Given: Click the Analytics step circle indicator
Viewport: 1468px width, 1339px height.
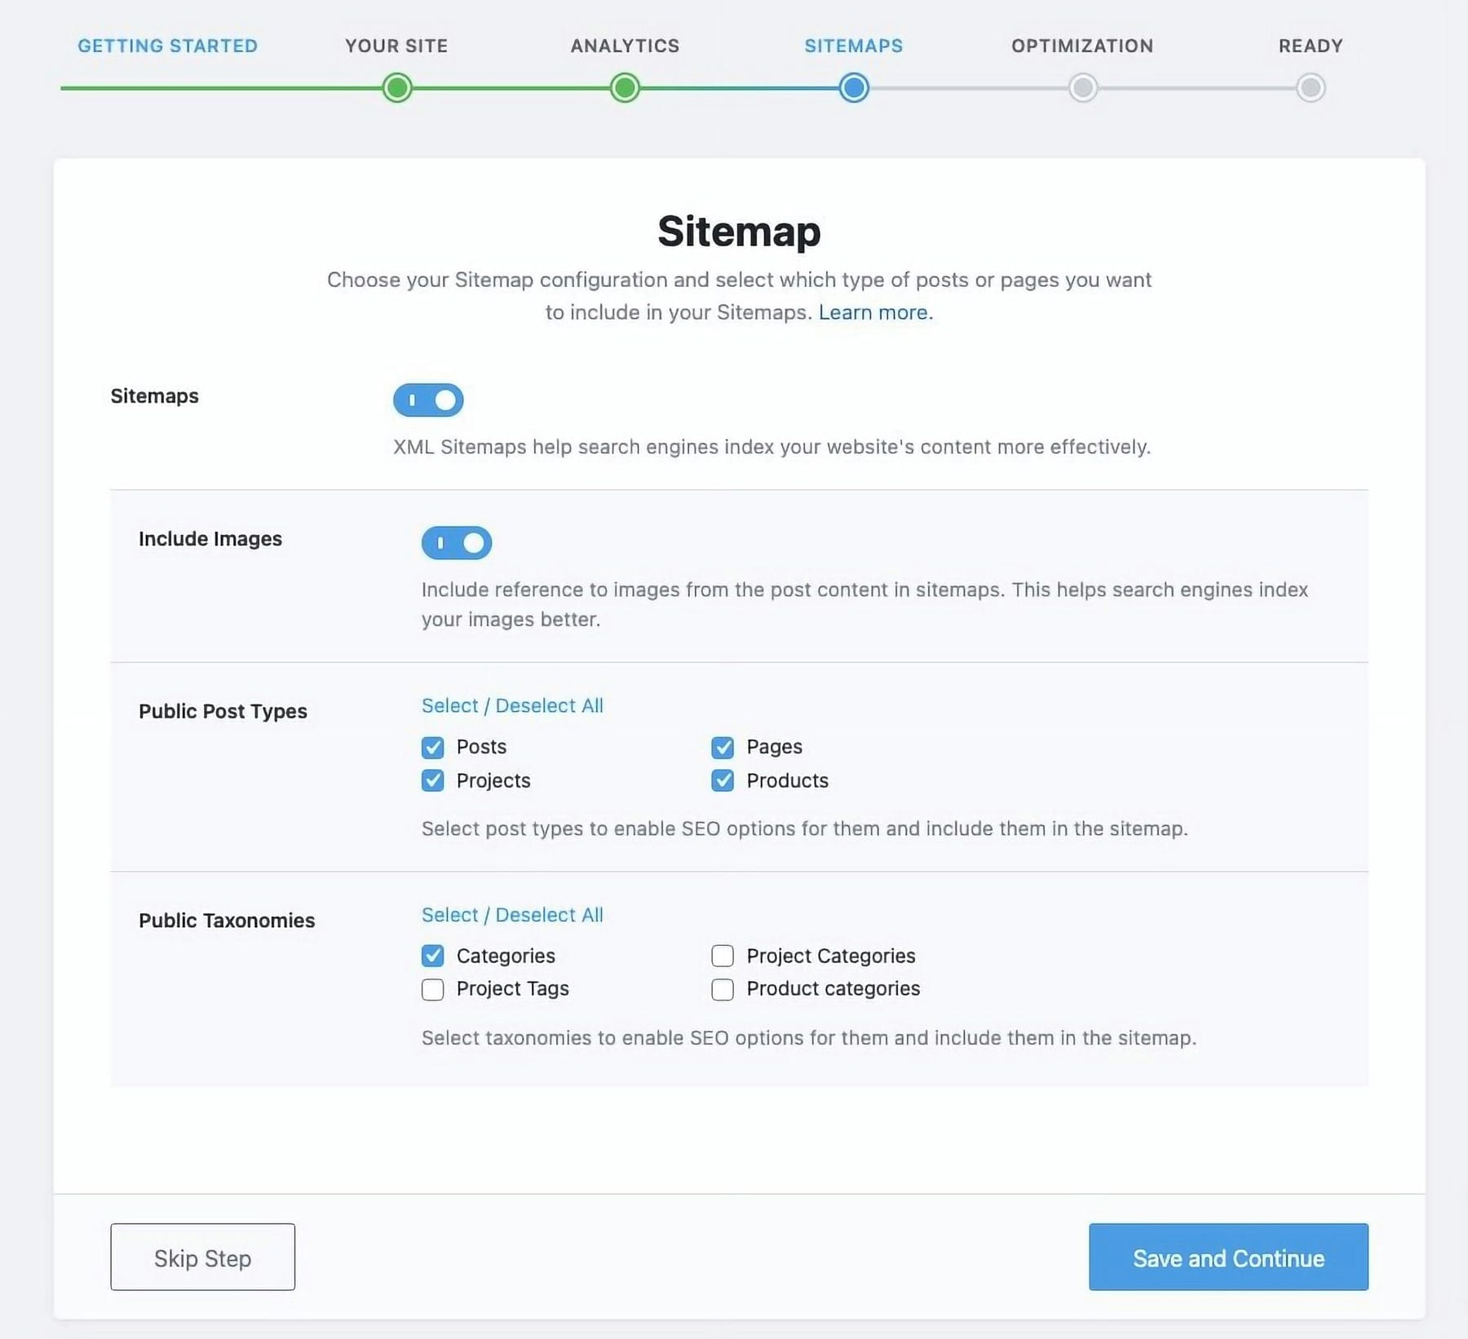Looking at the screenshot, I should click(x=625, y=89).
